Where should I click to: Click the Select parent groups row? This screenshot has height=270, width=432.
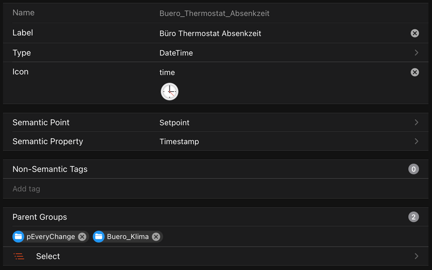pos(216,256)
